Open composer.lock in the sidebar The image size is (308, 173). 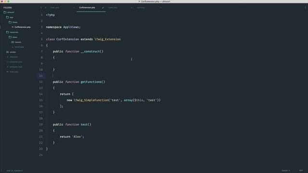tap(16, 67)
